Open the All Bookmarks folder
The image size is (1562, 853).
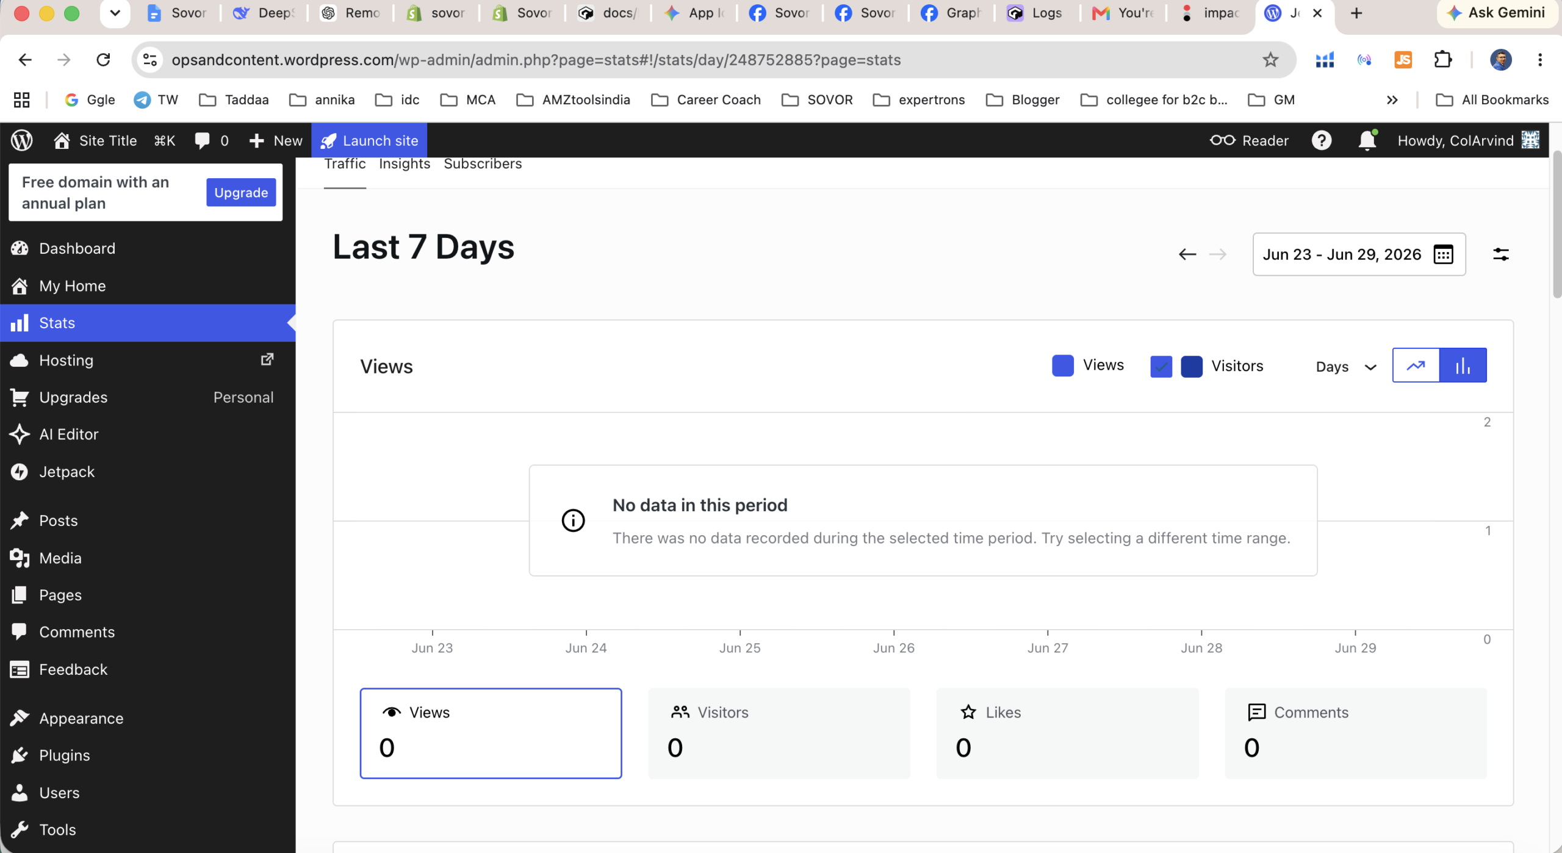[1492, 100]
